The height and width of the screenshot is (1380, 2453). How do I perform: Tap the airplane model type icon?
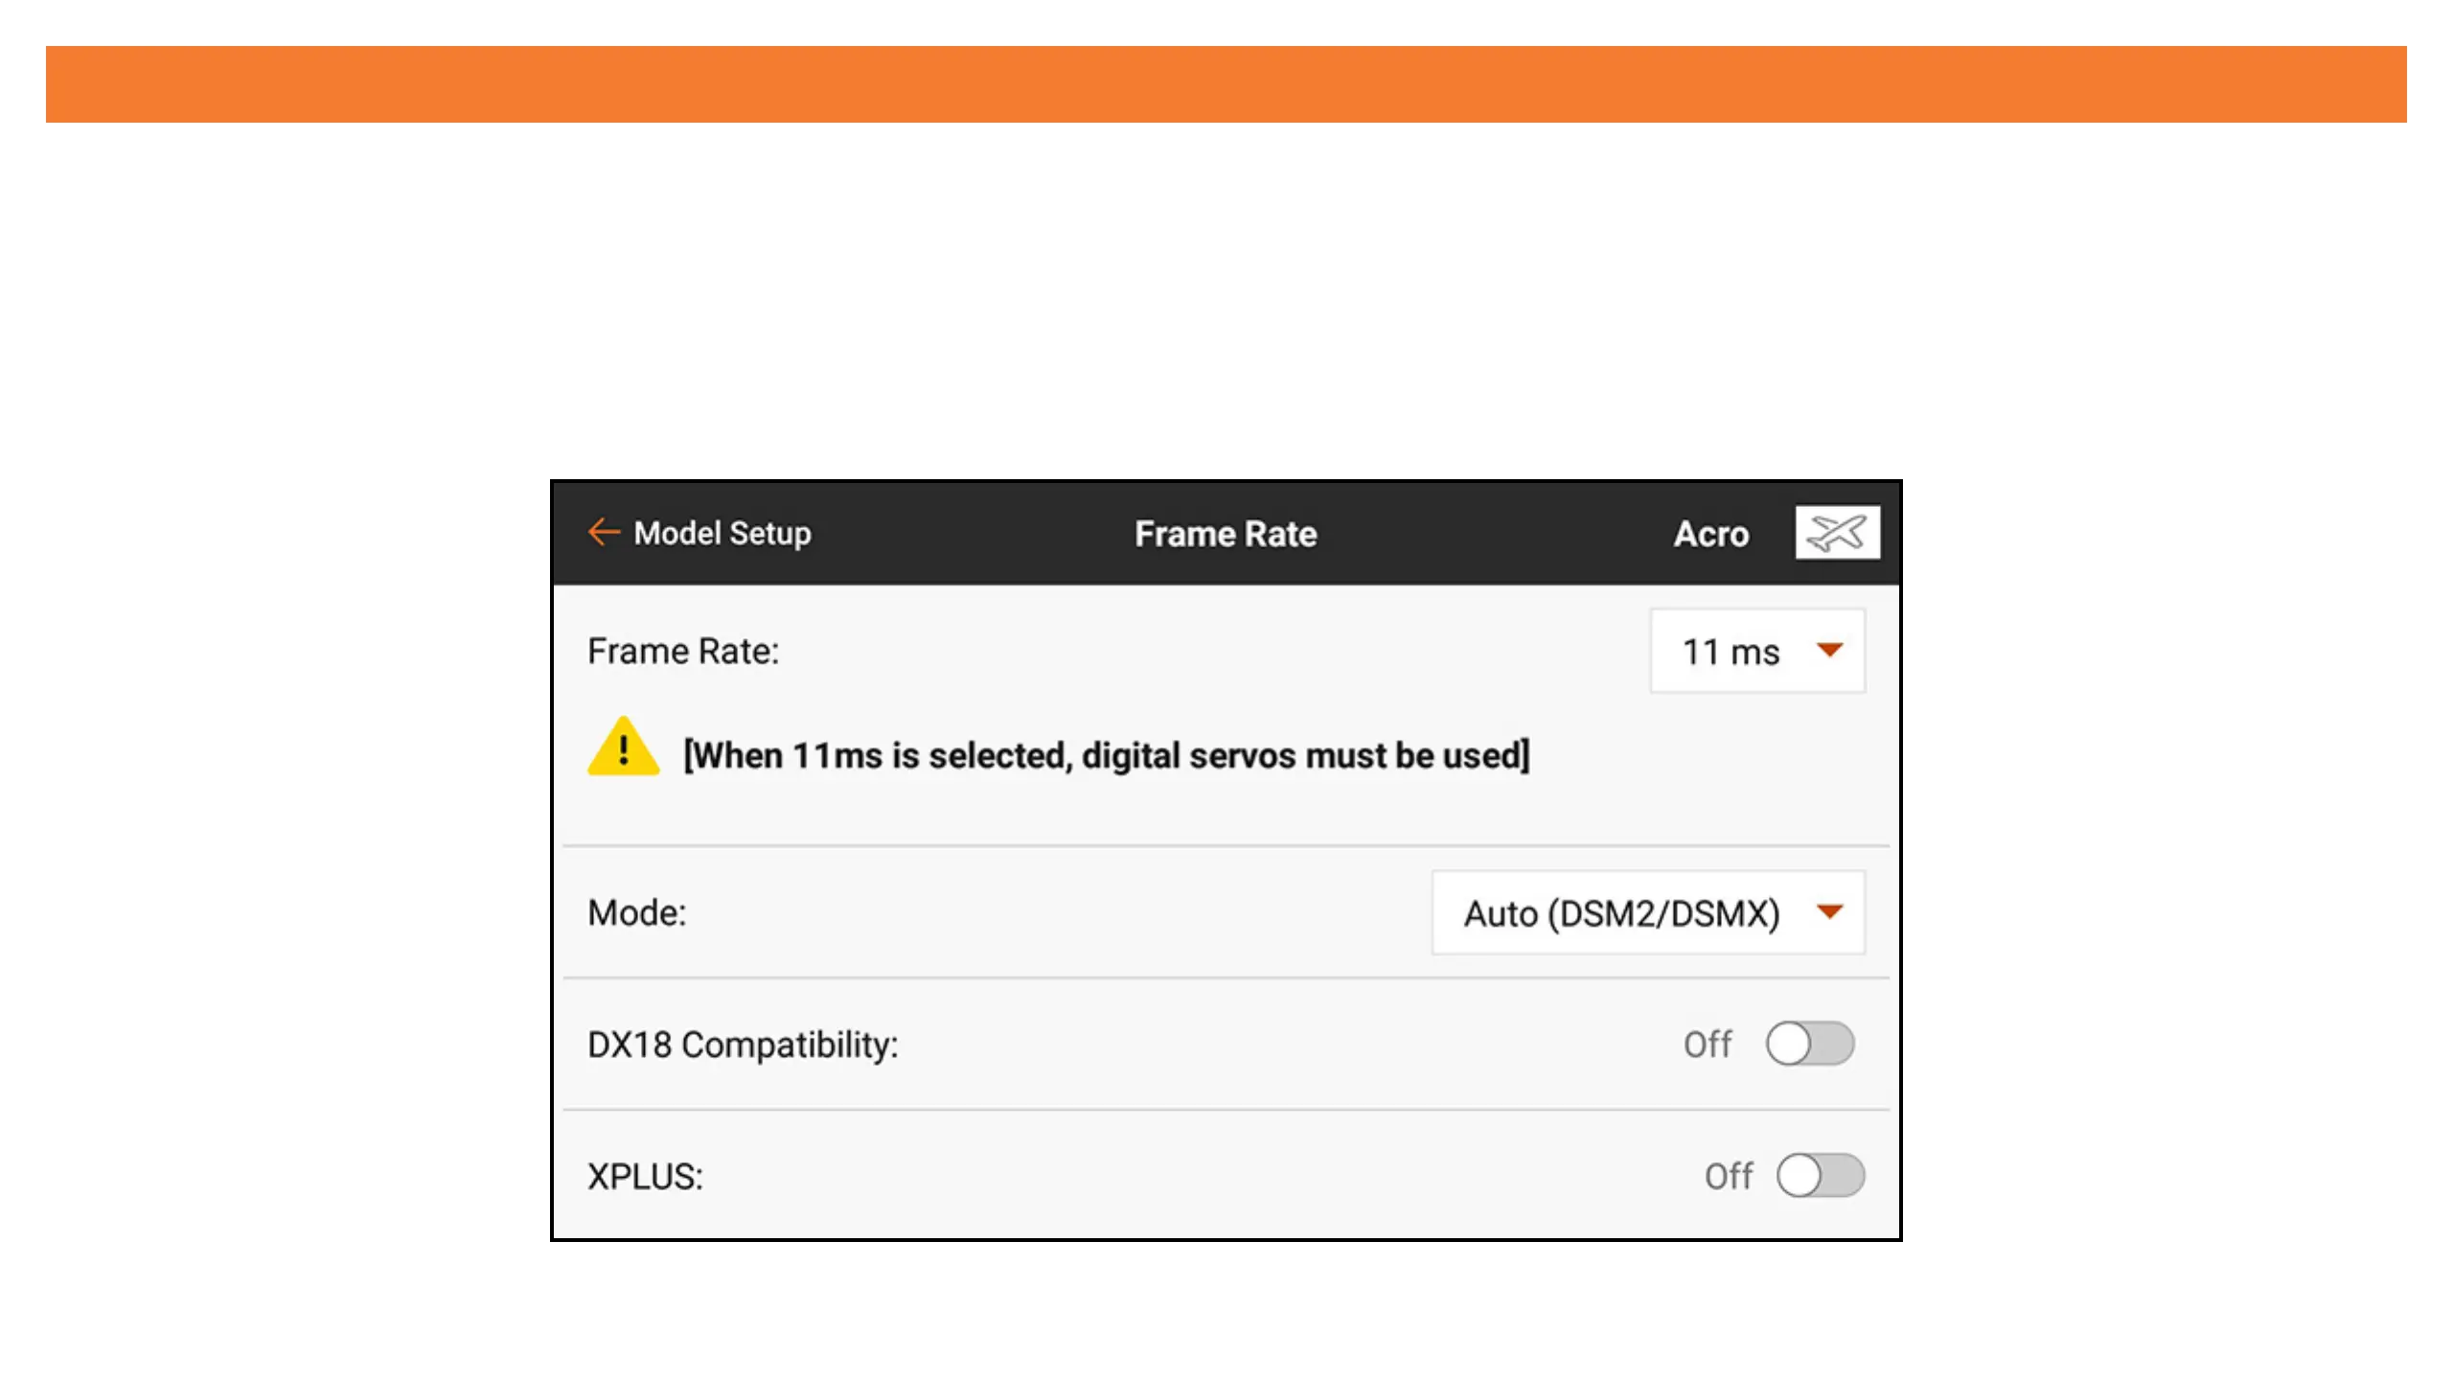[1837, 533]
